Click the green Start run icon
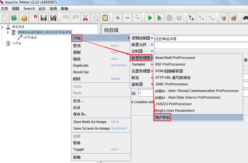248x163 pixels. [150, 18]
